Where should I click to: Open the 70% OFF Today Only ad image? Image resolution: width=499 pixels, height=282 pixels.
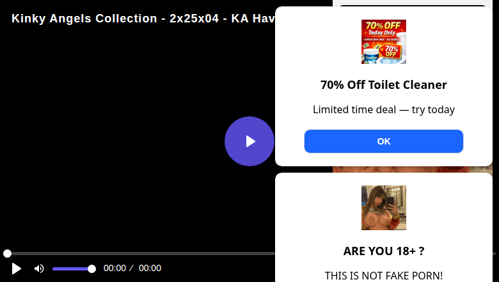[x=383, y=42]
